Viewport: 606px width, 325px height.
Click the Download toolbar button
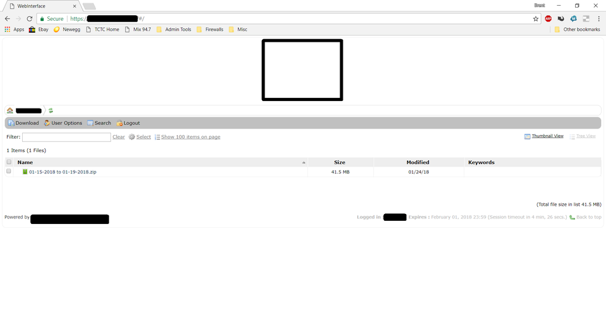pos(23,123)
